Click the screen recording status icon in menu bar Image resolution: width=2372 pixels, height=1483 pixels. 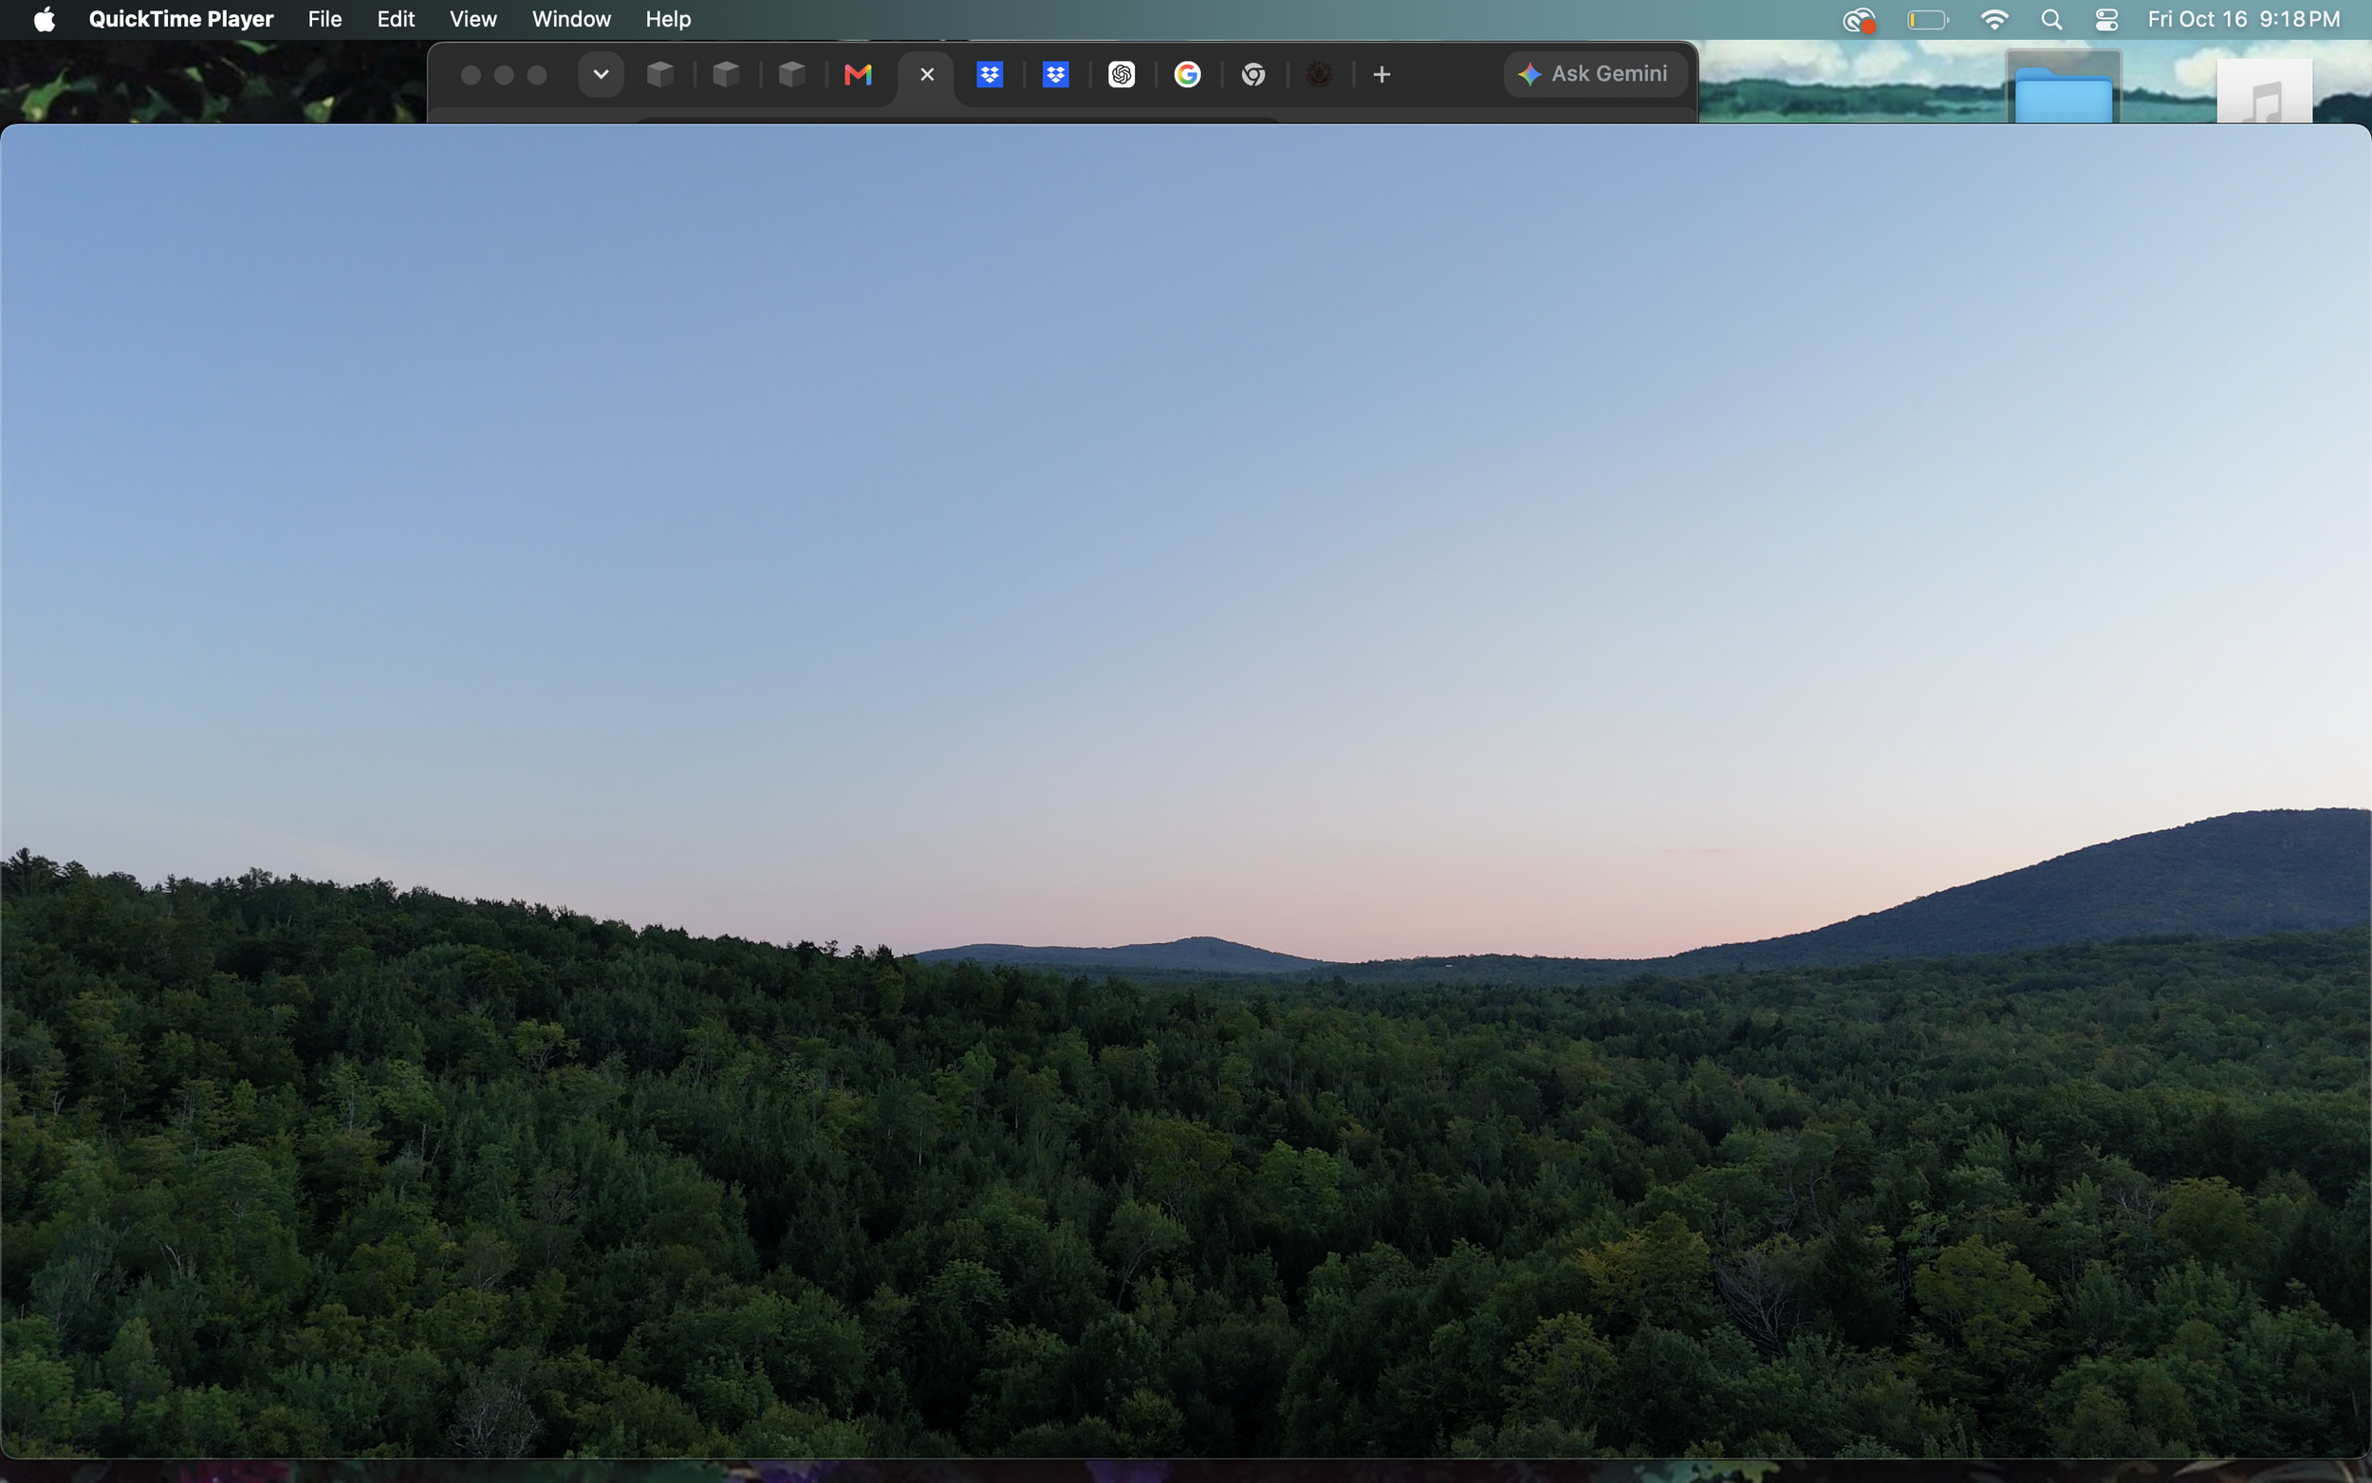pyautogui.click(x=1859, y=20)
